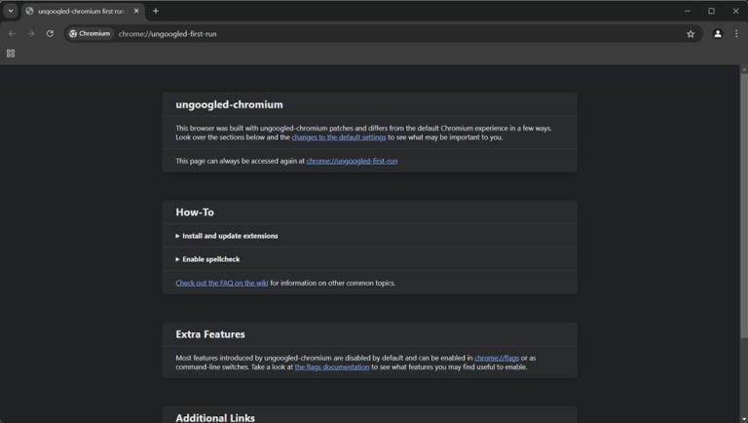Go back using the back arrow
Viewport: 748px width, 423px height.
tap(12, 34)
